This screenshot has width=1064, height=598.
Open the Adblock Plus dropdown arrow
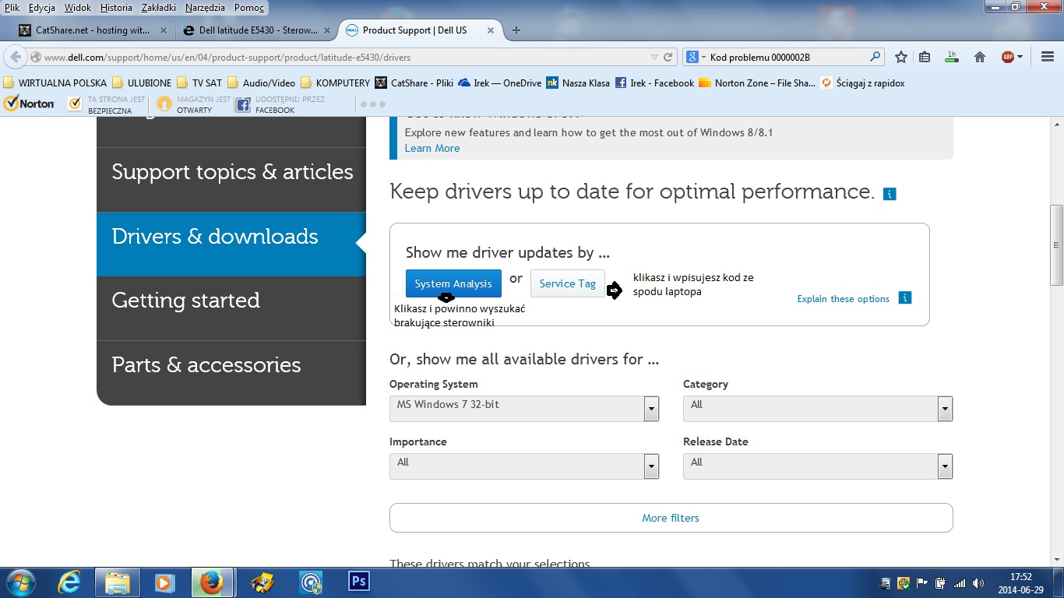tap(1019, 57)
